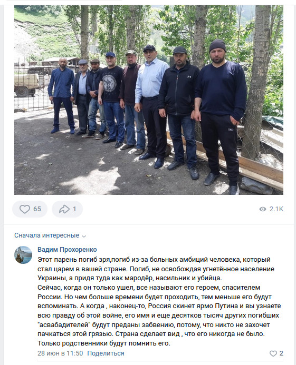Like the post using the heart icon
This screenshot has height=365, width=296.
(x=24, y=209)
